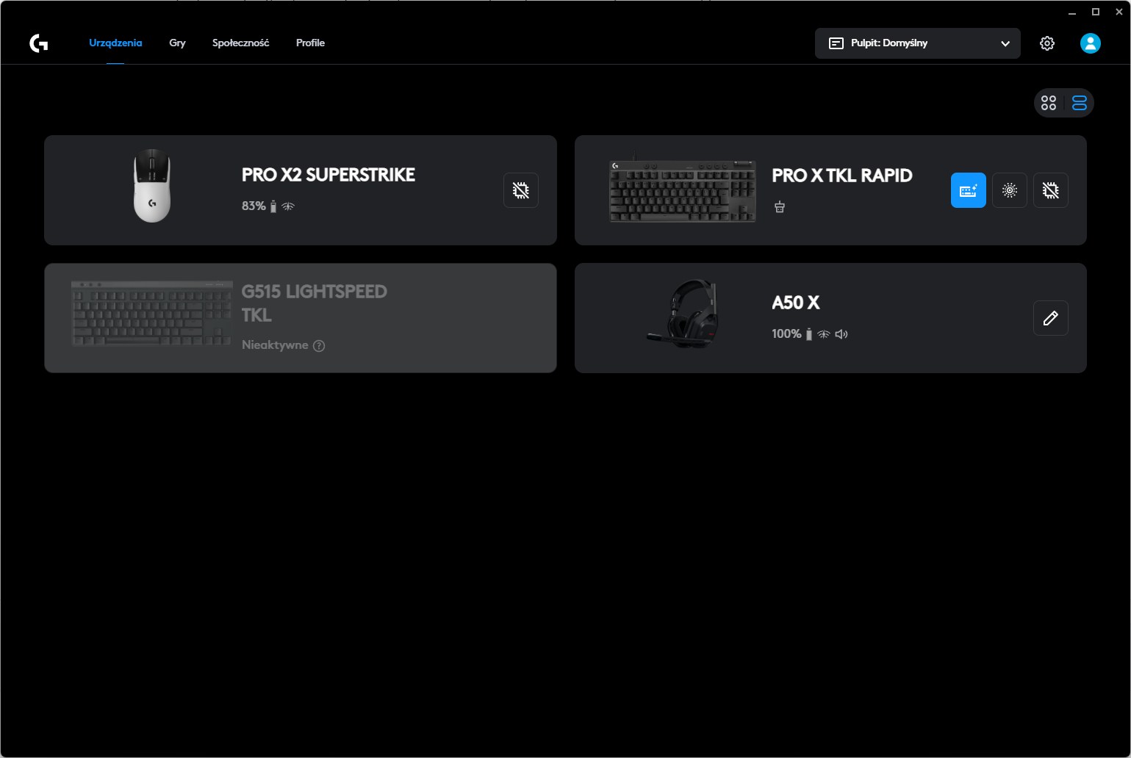The width and height of the screenshot is (1131, 758).
Task: Open the PRO X2 SUPERSTRIKE device name
Action: pos(328,175)
